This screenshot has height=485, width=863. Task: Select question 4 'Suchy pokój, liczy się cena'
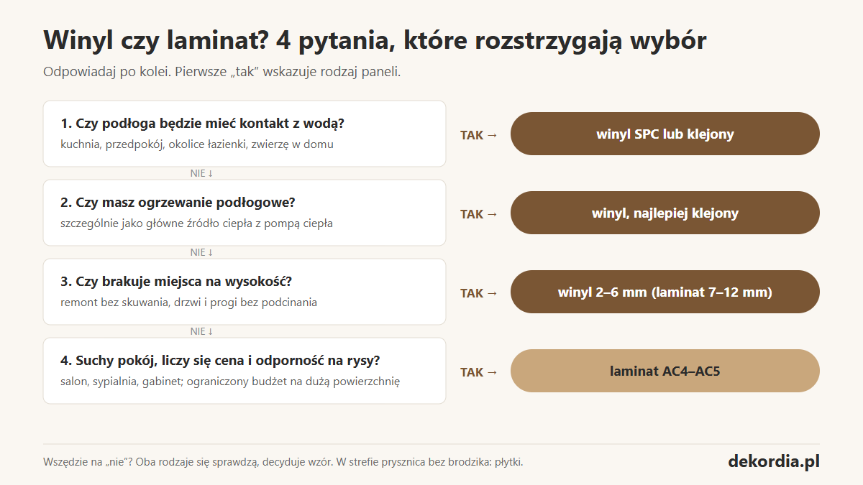245,371
